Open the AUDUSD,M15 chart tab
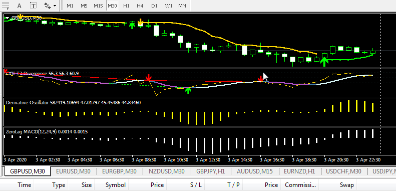 point(254,171)
